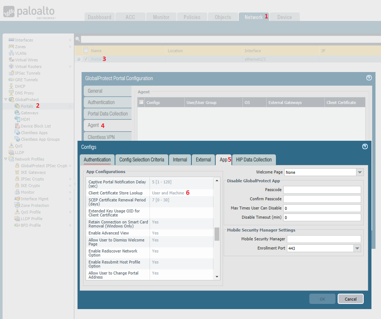Open the Enrollment Port dropdown
Screen dimensions: 381x319
357,248
